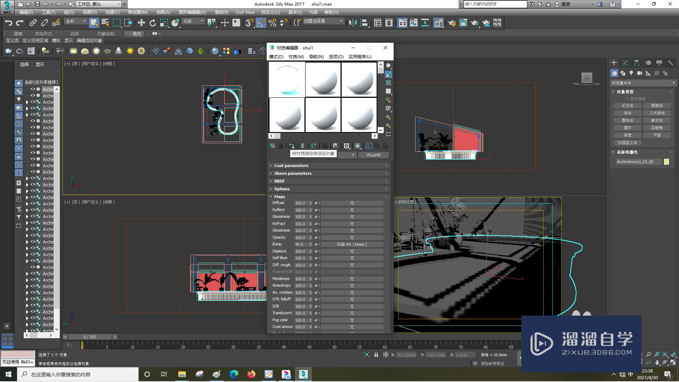Click the VRayMtl material type button

click(x=373, y=155)
